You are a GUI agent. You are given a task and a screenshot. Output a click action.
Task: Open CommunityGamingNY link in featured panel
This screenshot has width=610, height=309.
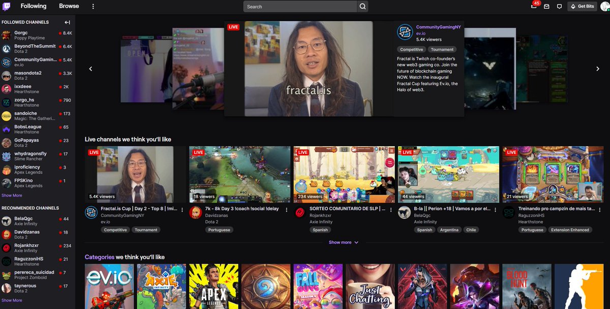point(438,27)
